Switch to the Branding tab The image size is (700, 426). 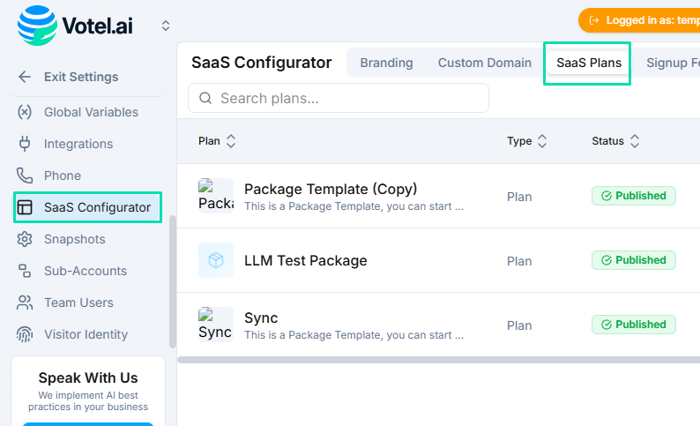387,63
